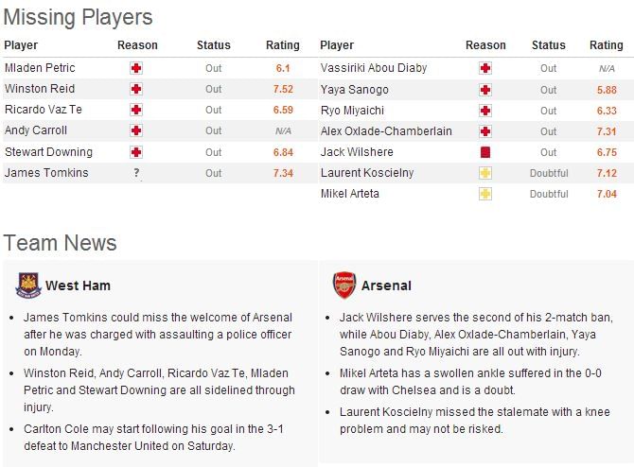
Task: Click James Tomkins' question mark reason icon
Action: 136,173
